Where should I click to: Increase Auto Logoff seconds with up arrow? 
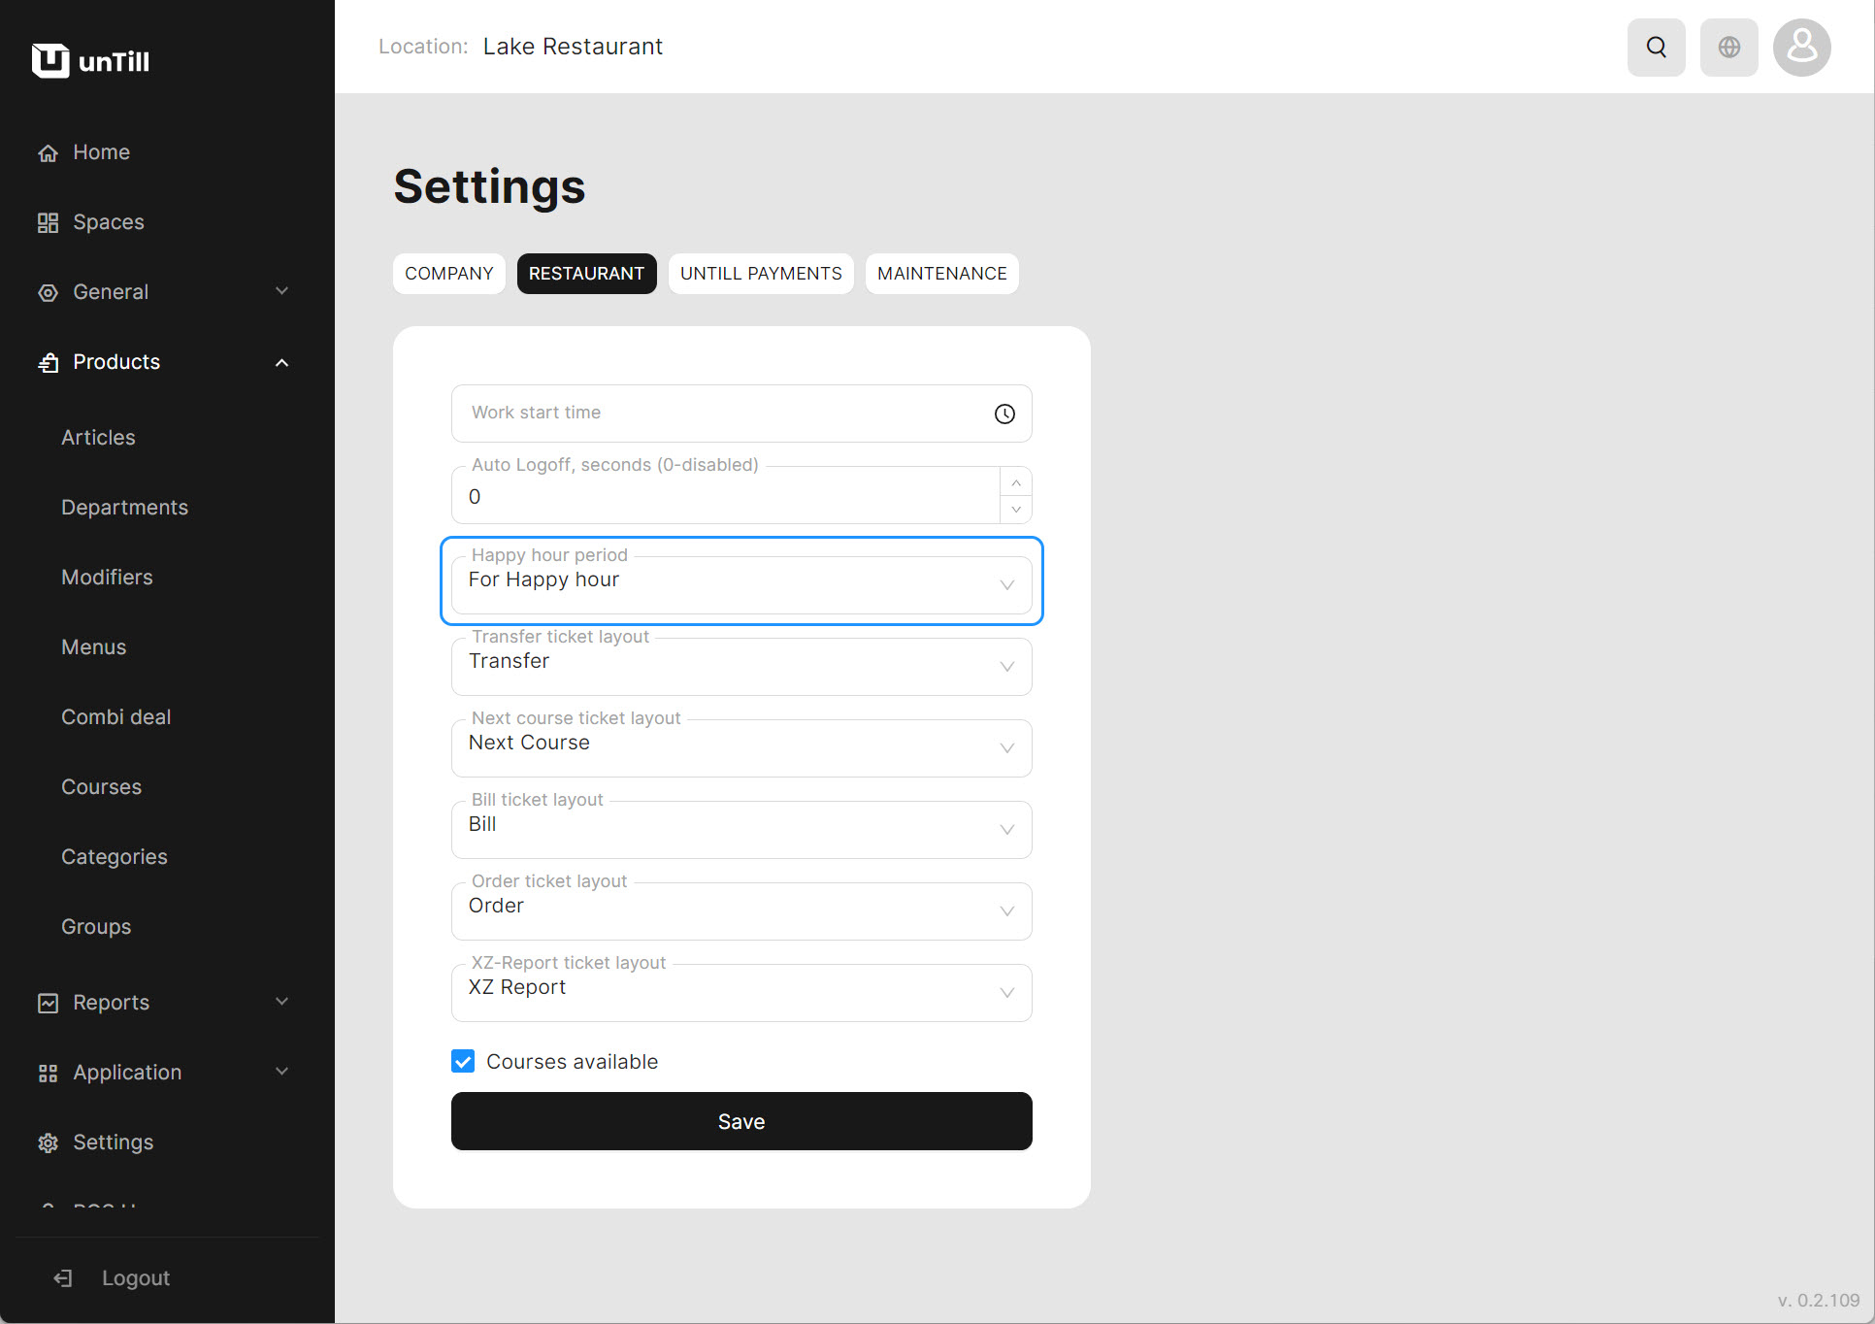point(1015,482)
